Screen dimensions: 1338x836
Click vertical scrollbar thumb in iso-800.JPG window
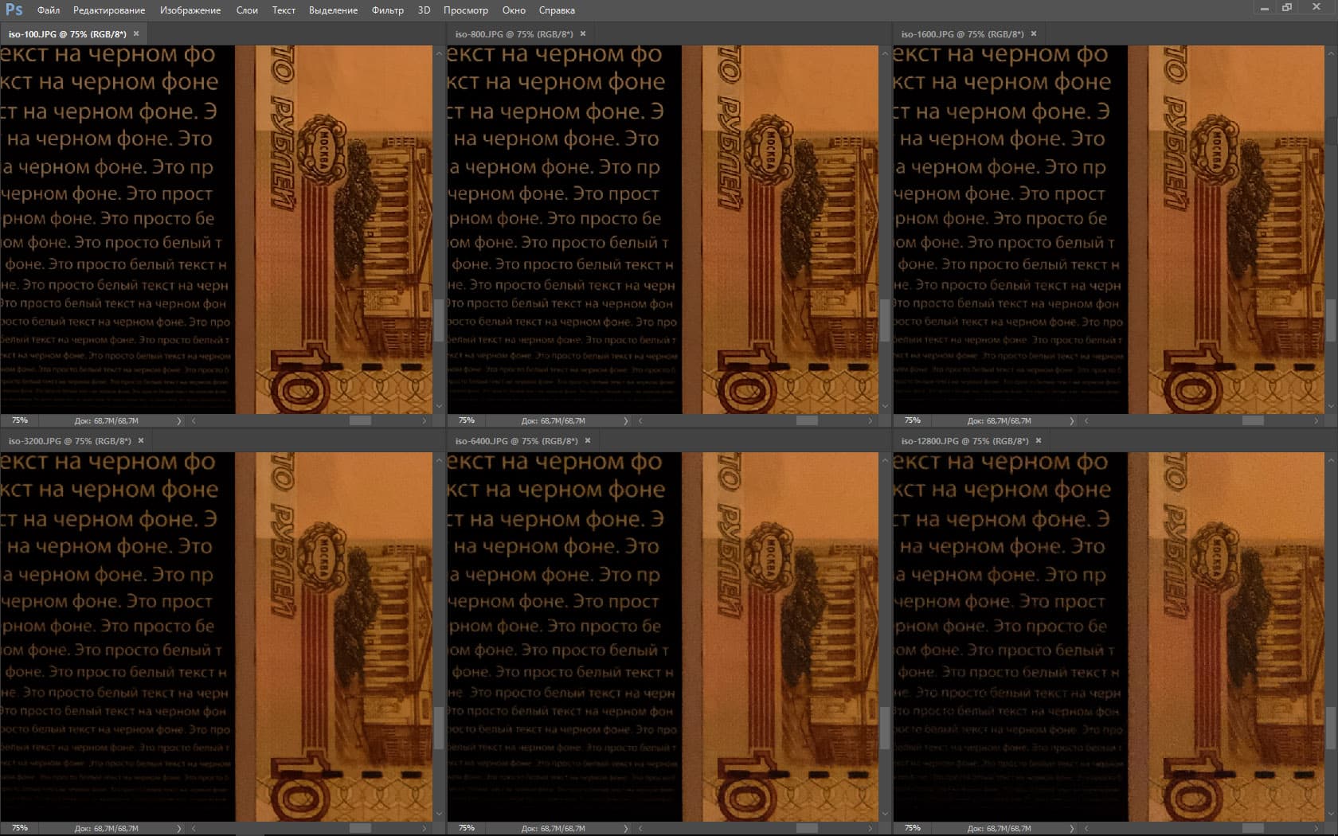(885, 320)
